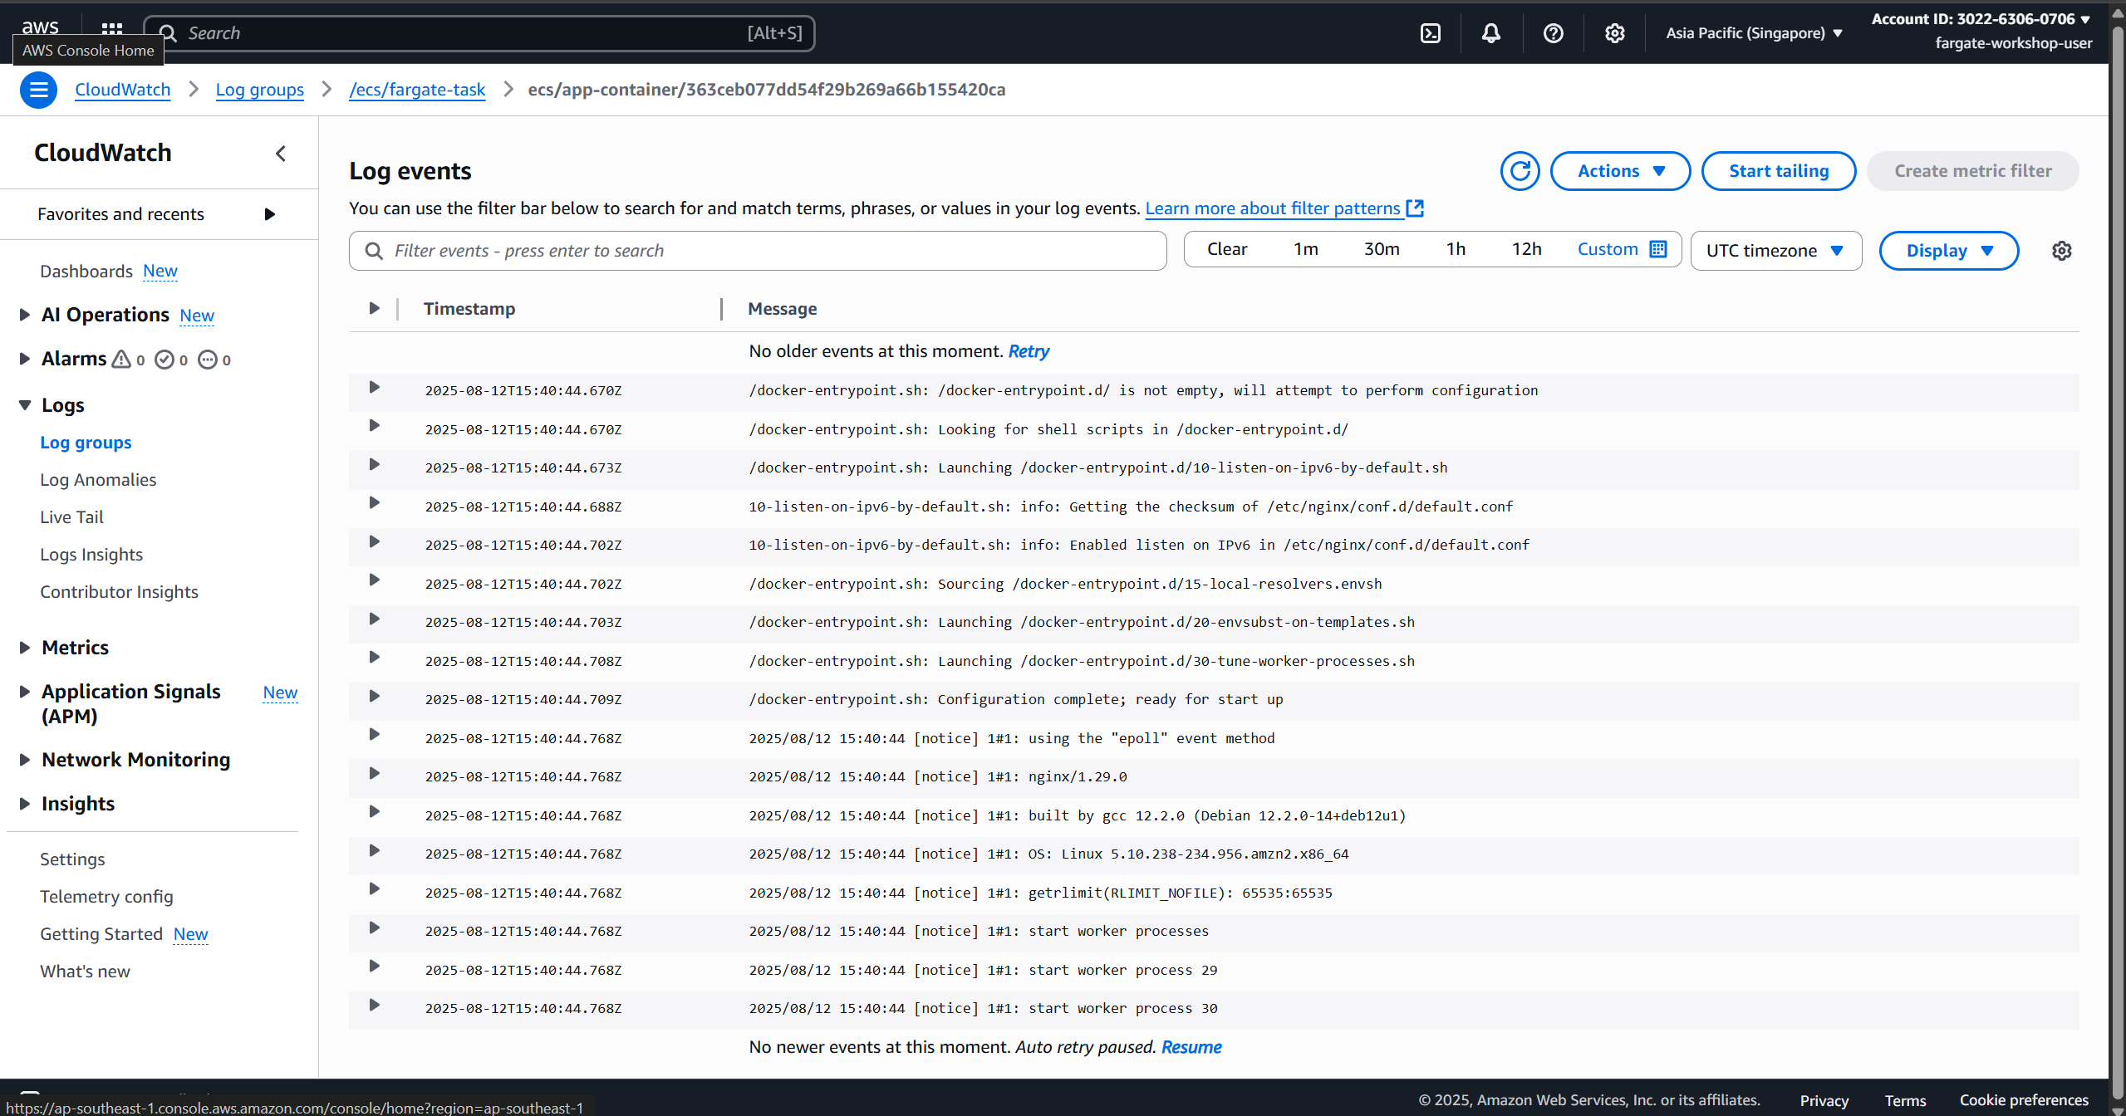Open Dashboards in sidebar
2126x1116 pixels.
86,272
